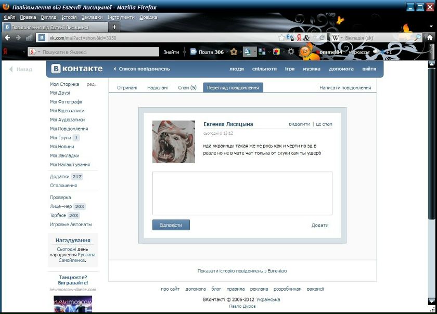Click the видалити link to delete message
This screenshot has width=437, height=314.
299,124
